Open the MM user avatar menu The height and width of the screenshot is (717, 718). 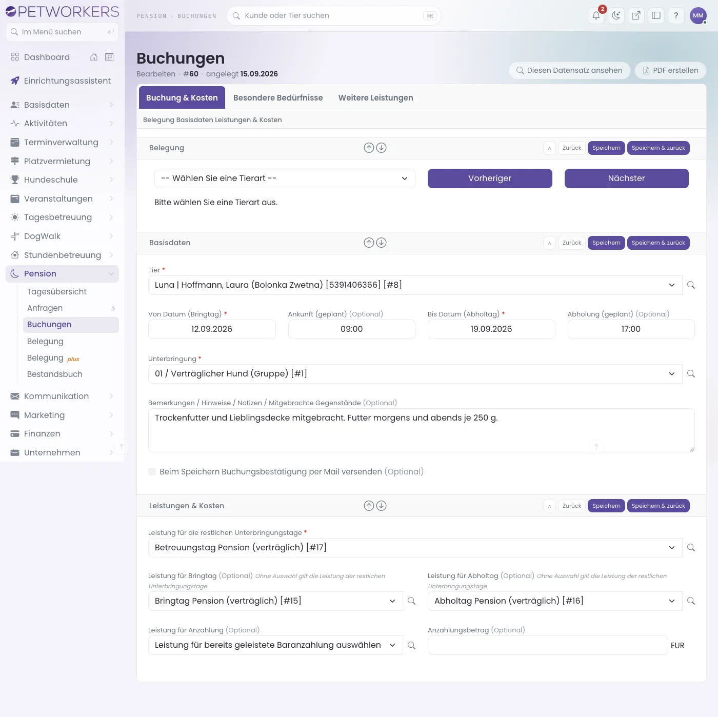(x=698, y=15)
